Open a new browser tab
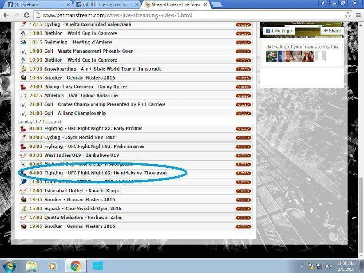Screen dimensions: 364x273 [216, 4]
